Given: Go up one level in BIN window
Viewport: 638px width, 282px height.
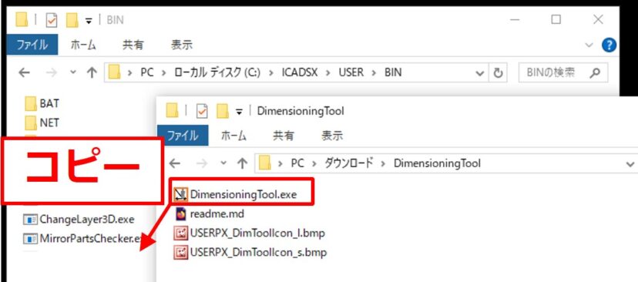Looking at the screenshot, I should click(92, 72).
